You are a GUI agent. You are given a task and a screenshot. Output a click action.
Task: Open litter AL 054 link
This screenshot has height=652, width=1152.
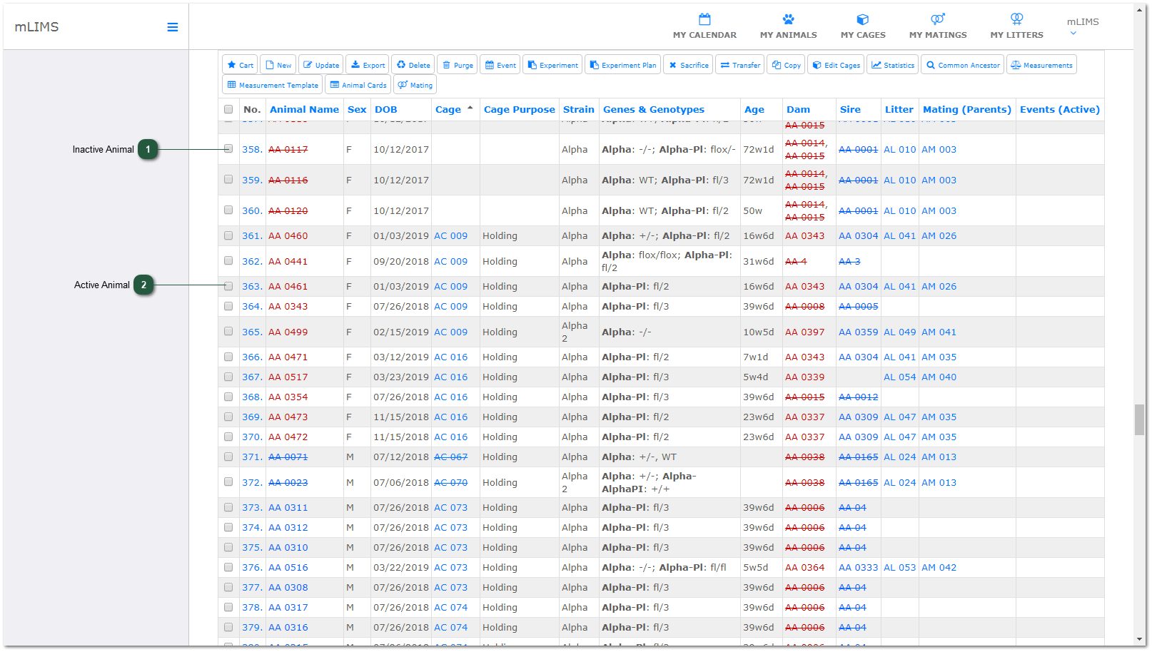[x=899, y=377]
